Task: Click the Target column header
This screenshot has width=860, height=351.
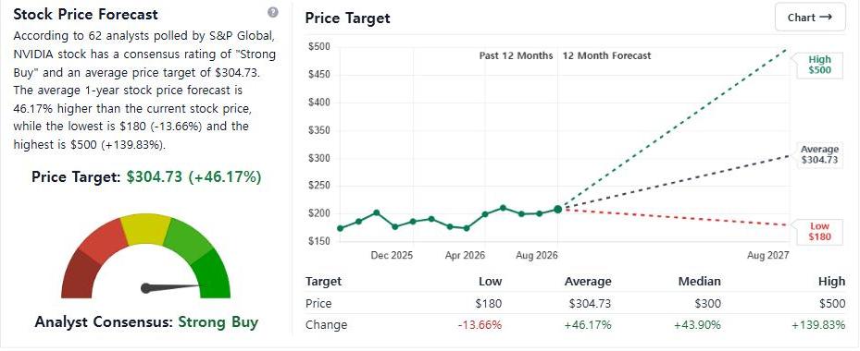Action: [x=324, y=282]
